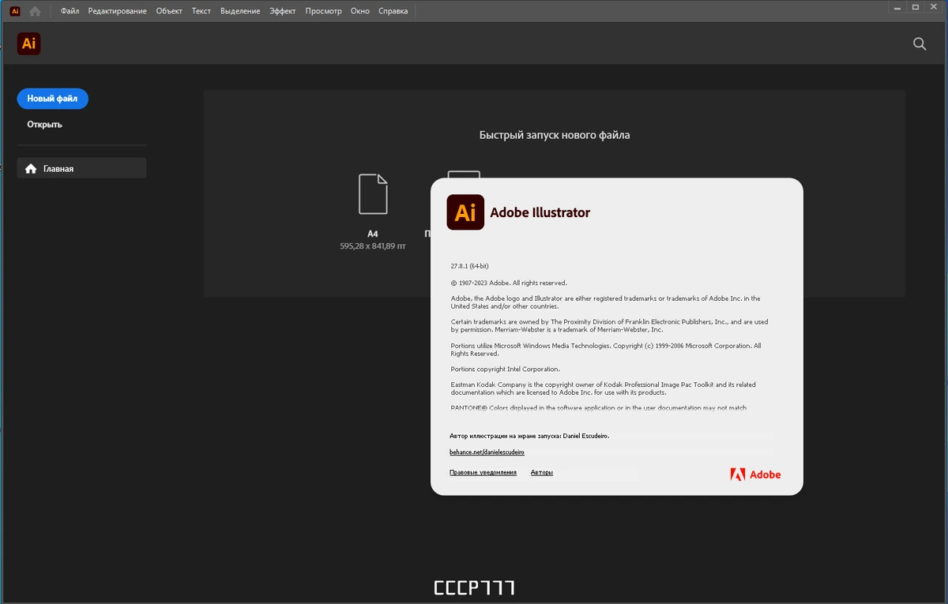
Task: Click the Adobe logo in About dialog
Action: (x=755, y=475)
